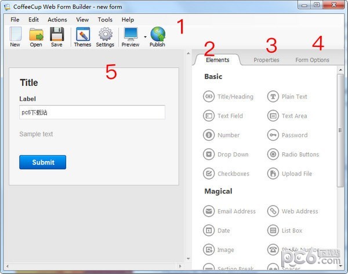Click the elements panel scroll up arrow
The width and height of the screenshot is (348, 274).
[x=340, y=70]
